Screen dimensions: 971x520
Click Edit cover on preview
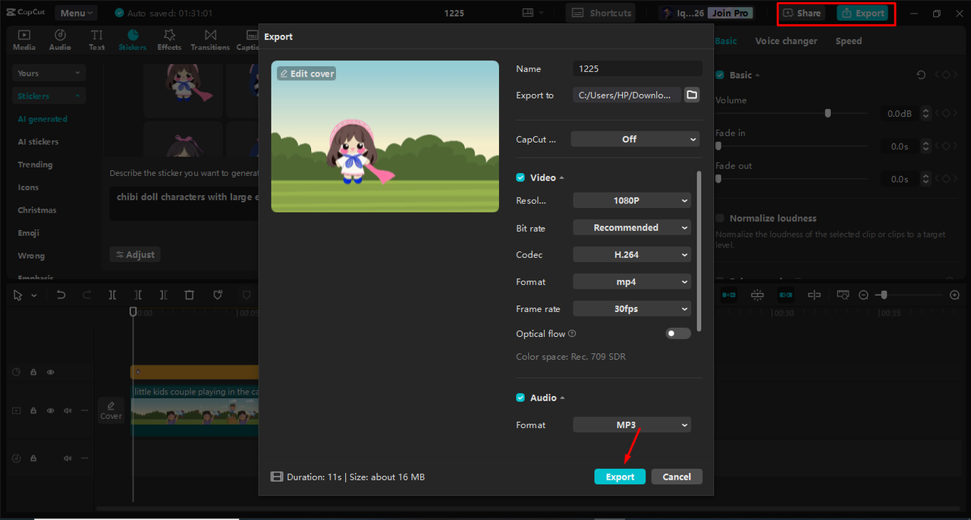[x=306, y=74]
